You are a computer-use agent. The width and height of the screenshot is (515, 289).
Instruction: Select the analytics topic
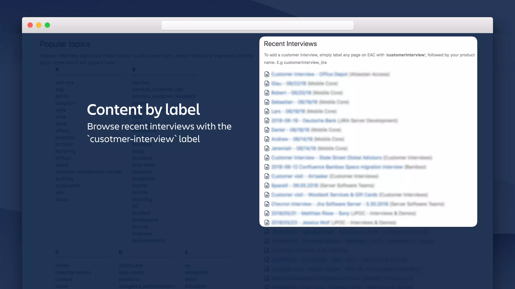coord(65,137)
